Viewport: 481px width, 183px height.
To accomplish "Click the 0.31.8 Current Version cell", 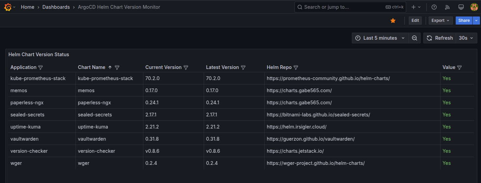I will (152, 139).
